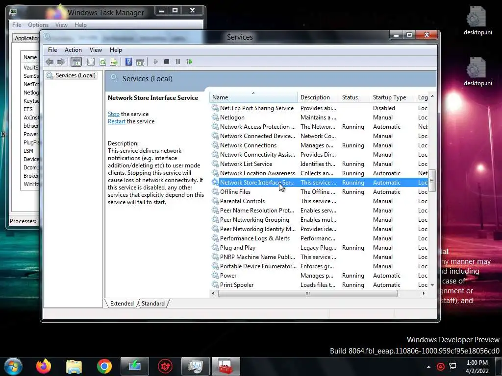502x376 pixels.
Task: Open the blue Help toolbar icon
Action: [x=128, y=62]
